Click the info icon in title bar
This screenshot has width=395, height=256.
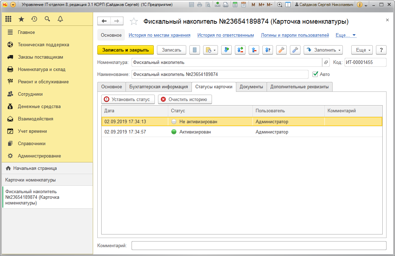360,5
